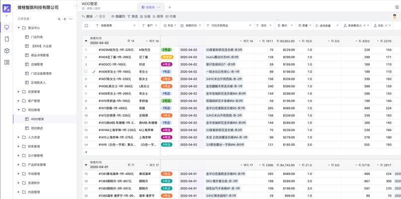Click the 33家紫粉碎花连衣裙-余3件 link on row 1
The height and width of the screenshot is (199, 401).
tap(224, 50)
